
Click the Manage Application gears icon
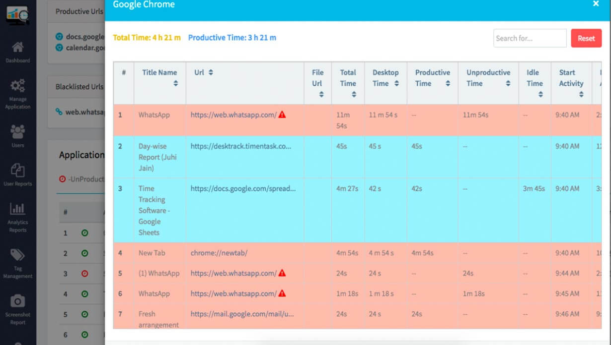[17, 86]
